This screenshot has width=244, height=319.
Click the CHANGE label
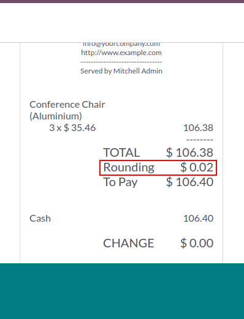point(129,243)
